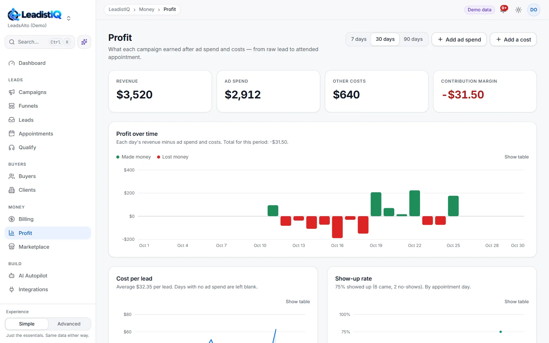Select the 7 days range

pos(359,39)
